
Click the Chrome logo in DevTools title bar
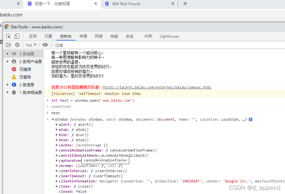[x=7, y=27]
